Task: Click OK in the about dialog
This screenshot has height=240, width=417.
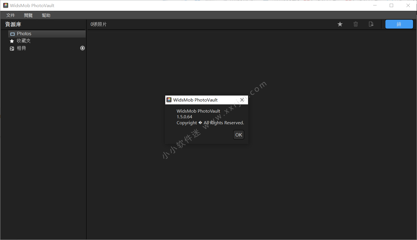Action: click(x=239, y=135)
